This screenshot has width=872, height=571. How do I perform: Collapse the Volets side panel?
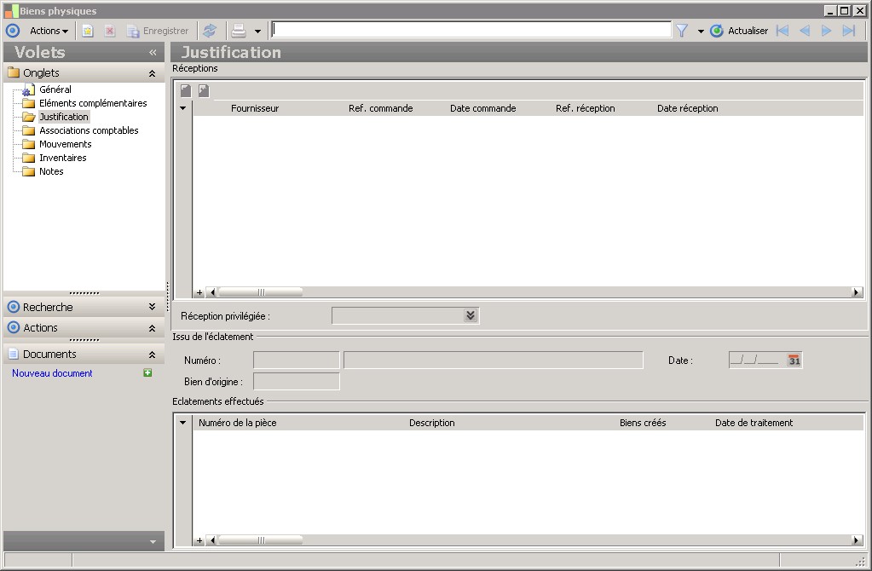click(153, 52)
